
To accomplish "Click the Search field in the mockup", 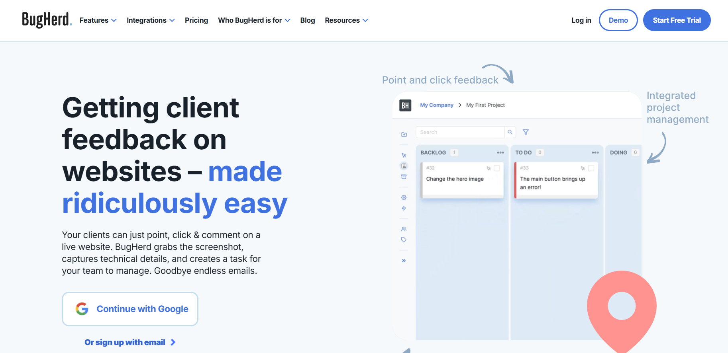I will [x=460, y=132].
